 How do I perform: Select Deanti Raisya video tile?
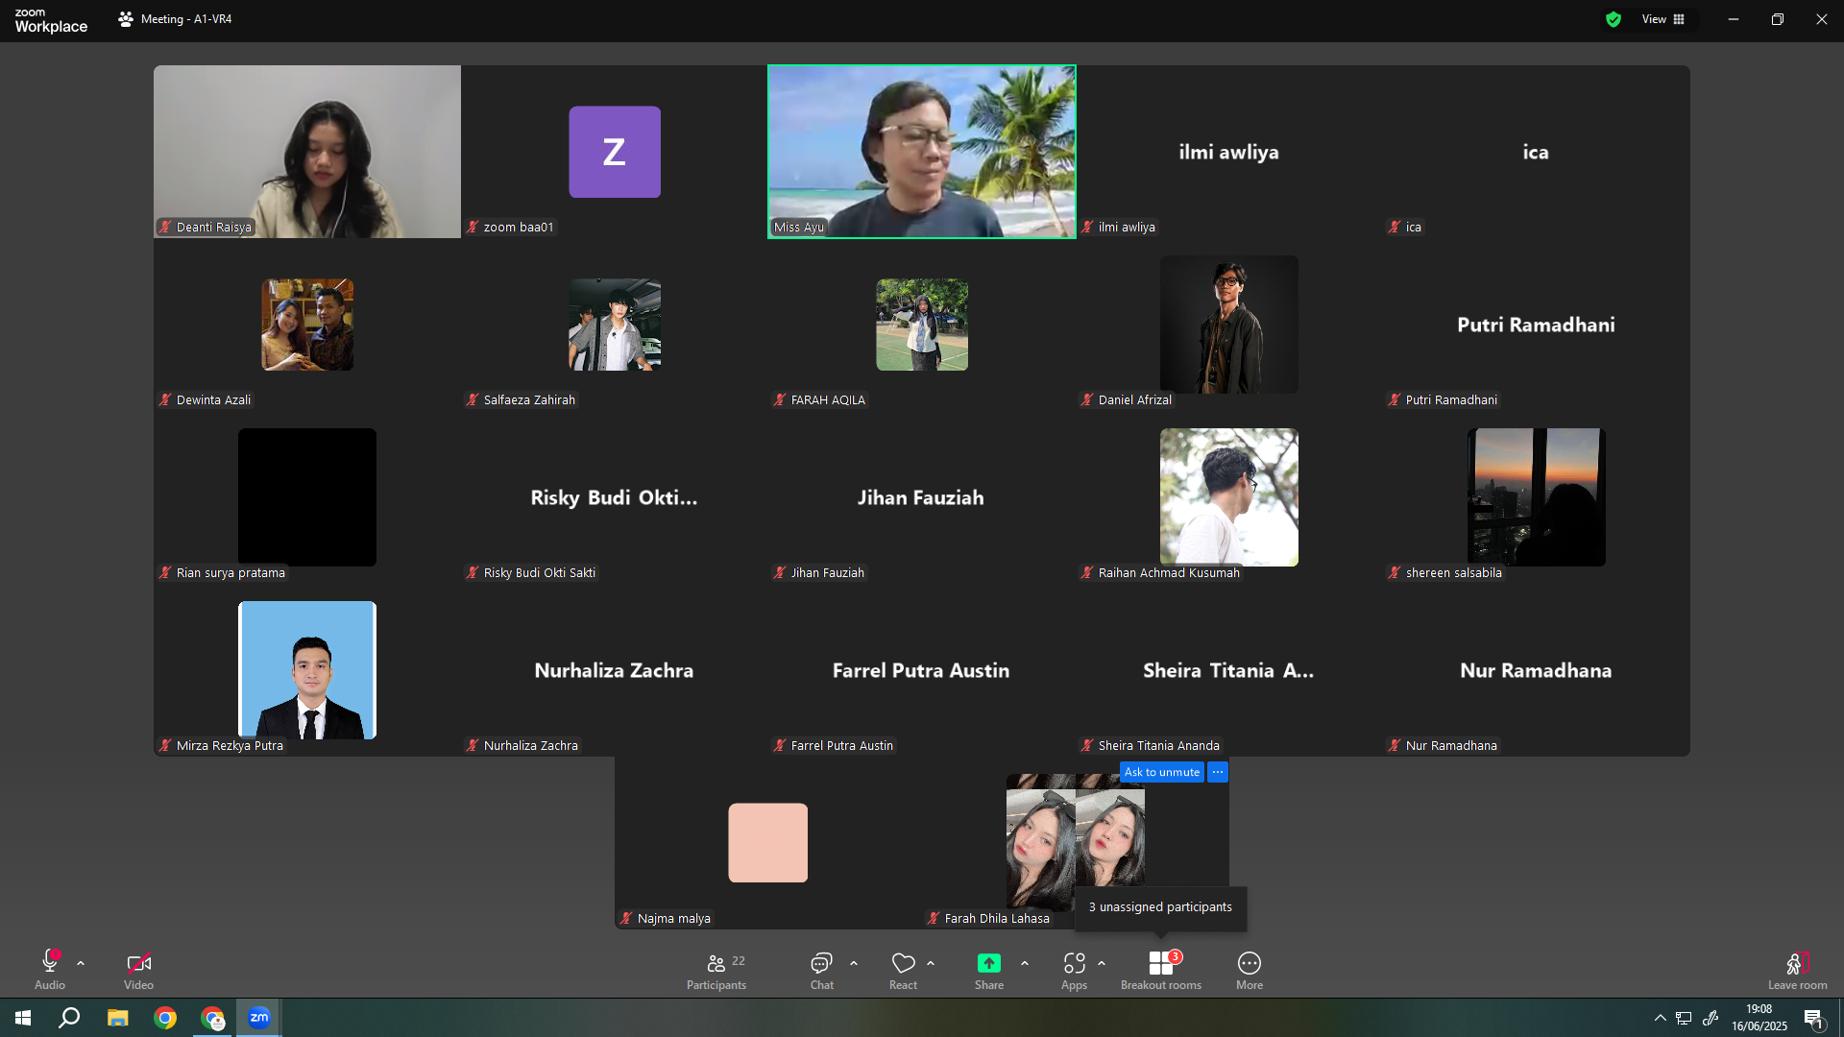[307, 152]
